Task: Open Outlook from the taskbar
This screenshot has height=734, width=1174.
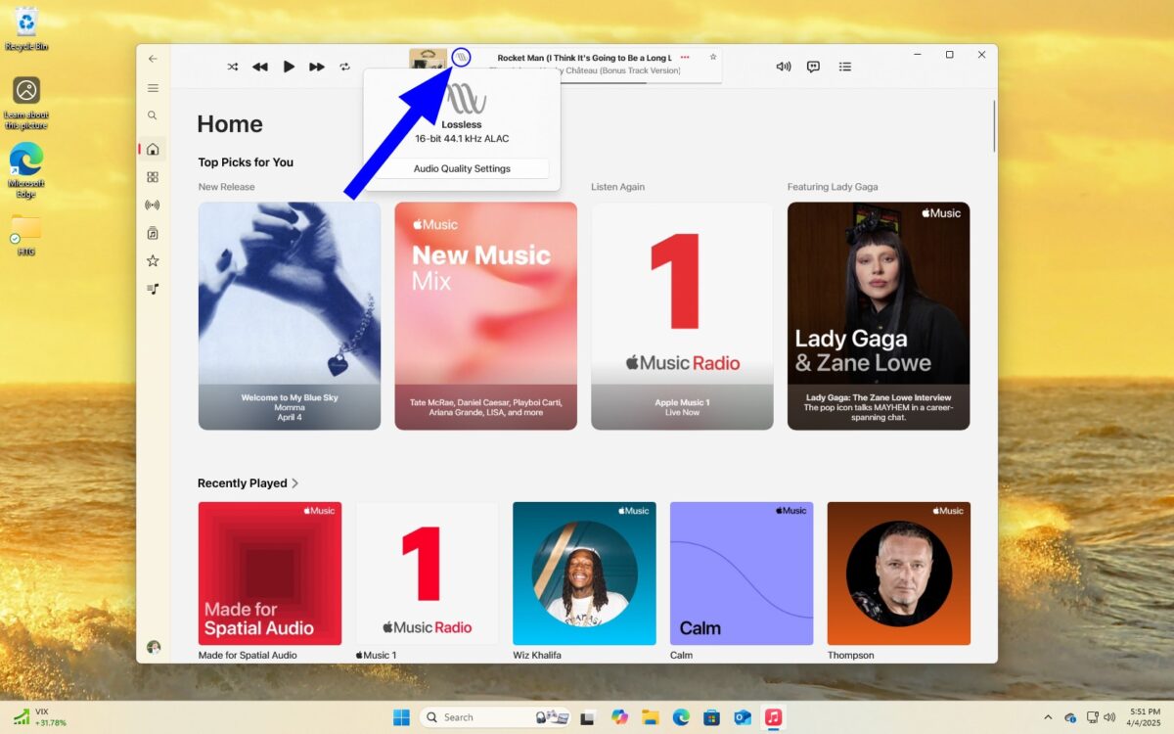Action: (x=743, y=717)
